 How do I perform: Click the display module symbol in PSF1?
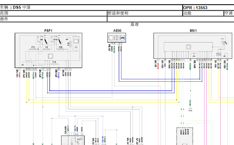76,41
